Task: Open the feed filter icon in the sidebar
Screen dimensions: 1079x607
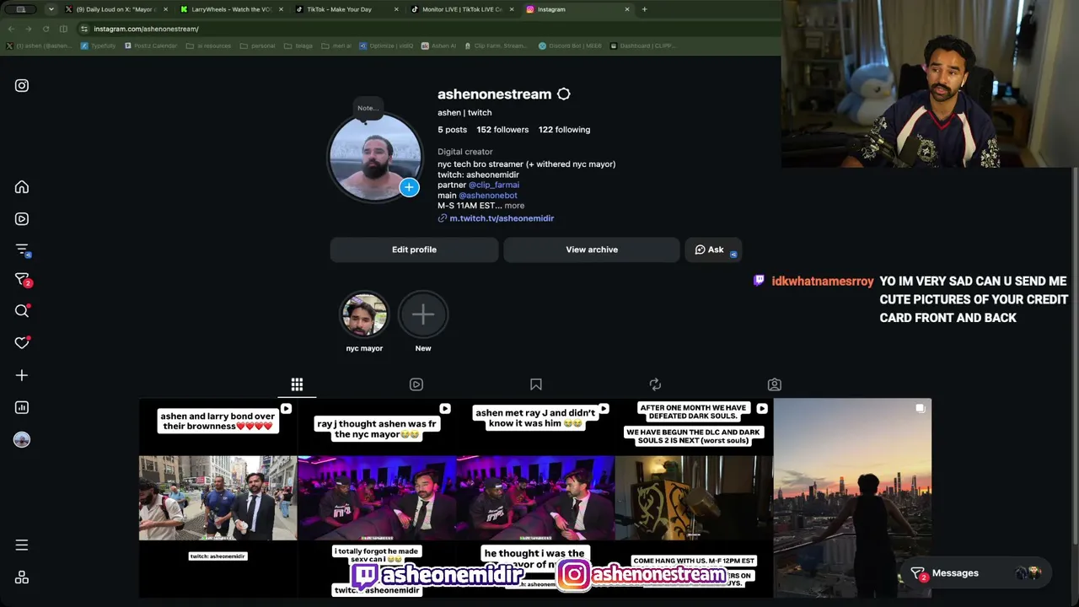Action: coord(22,250)
